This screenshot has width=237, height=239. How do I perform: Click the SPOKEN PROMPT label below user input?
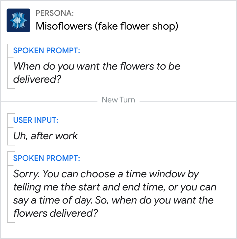46,158
